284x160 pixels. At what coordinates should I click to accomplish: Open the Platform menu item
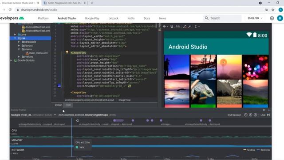pyautogui.click(x=43, y=18)
